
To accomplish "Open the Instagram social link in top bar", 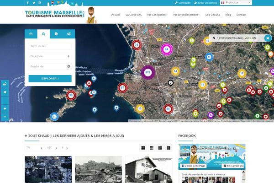I will [x=40, y=3].
